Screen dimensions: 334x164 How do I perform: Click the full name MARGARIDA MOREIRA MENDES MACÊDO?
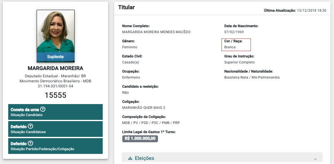[156, 32]
